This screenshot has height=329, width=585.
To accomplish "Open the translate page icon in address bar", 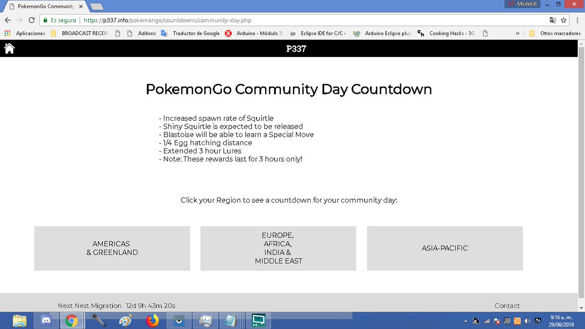I will [552, 20].
